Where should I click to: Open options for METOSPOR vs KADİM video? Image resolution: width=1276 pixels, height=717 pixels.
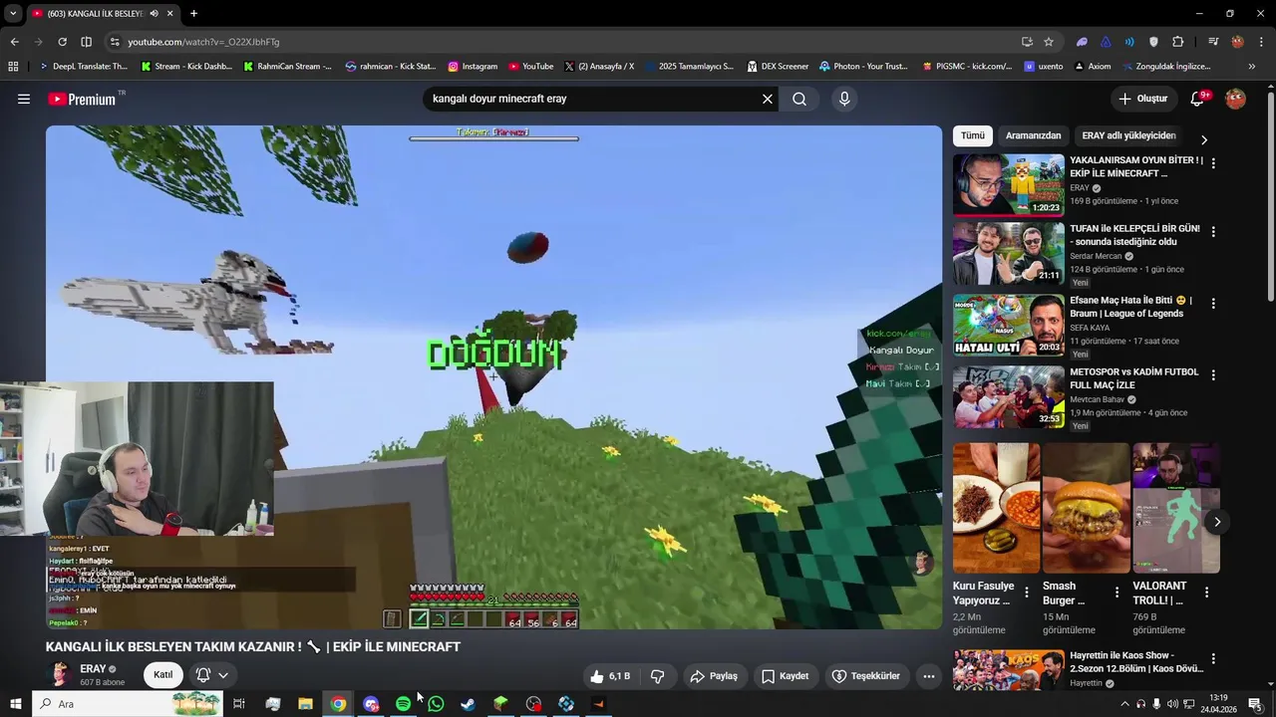pos(1213,374)
